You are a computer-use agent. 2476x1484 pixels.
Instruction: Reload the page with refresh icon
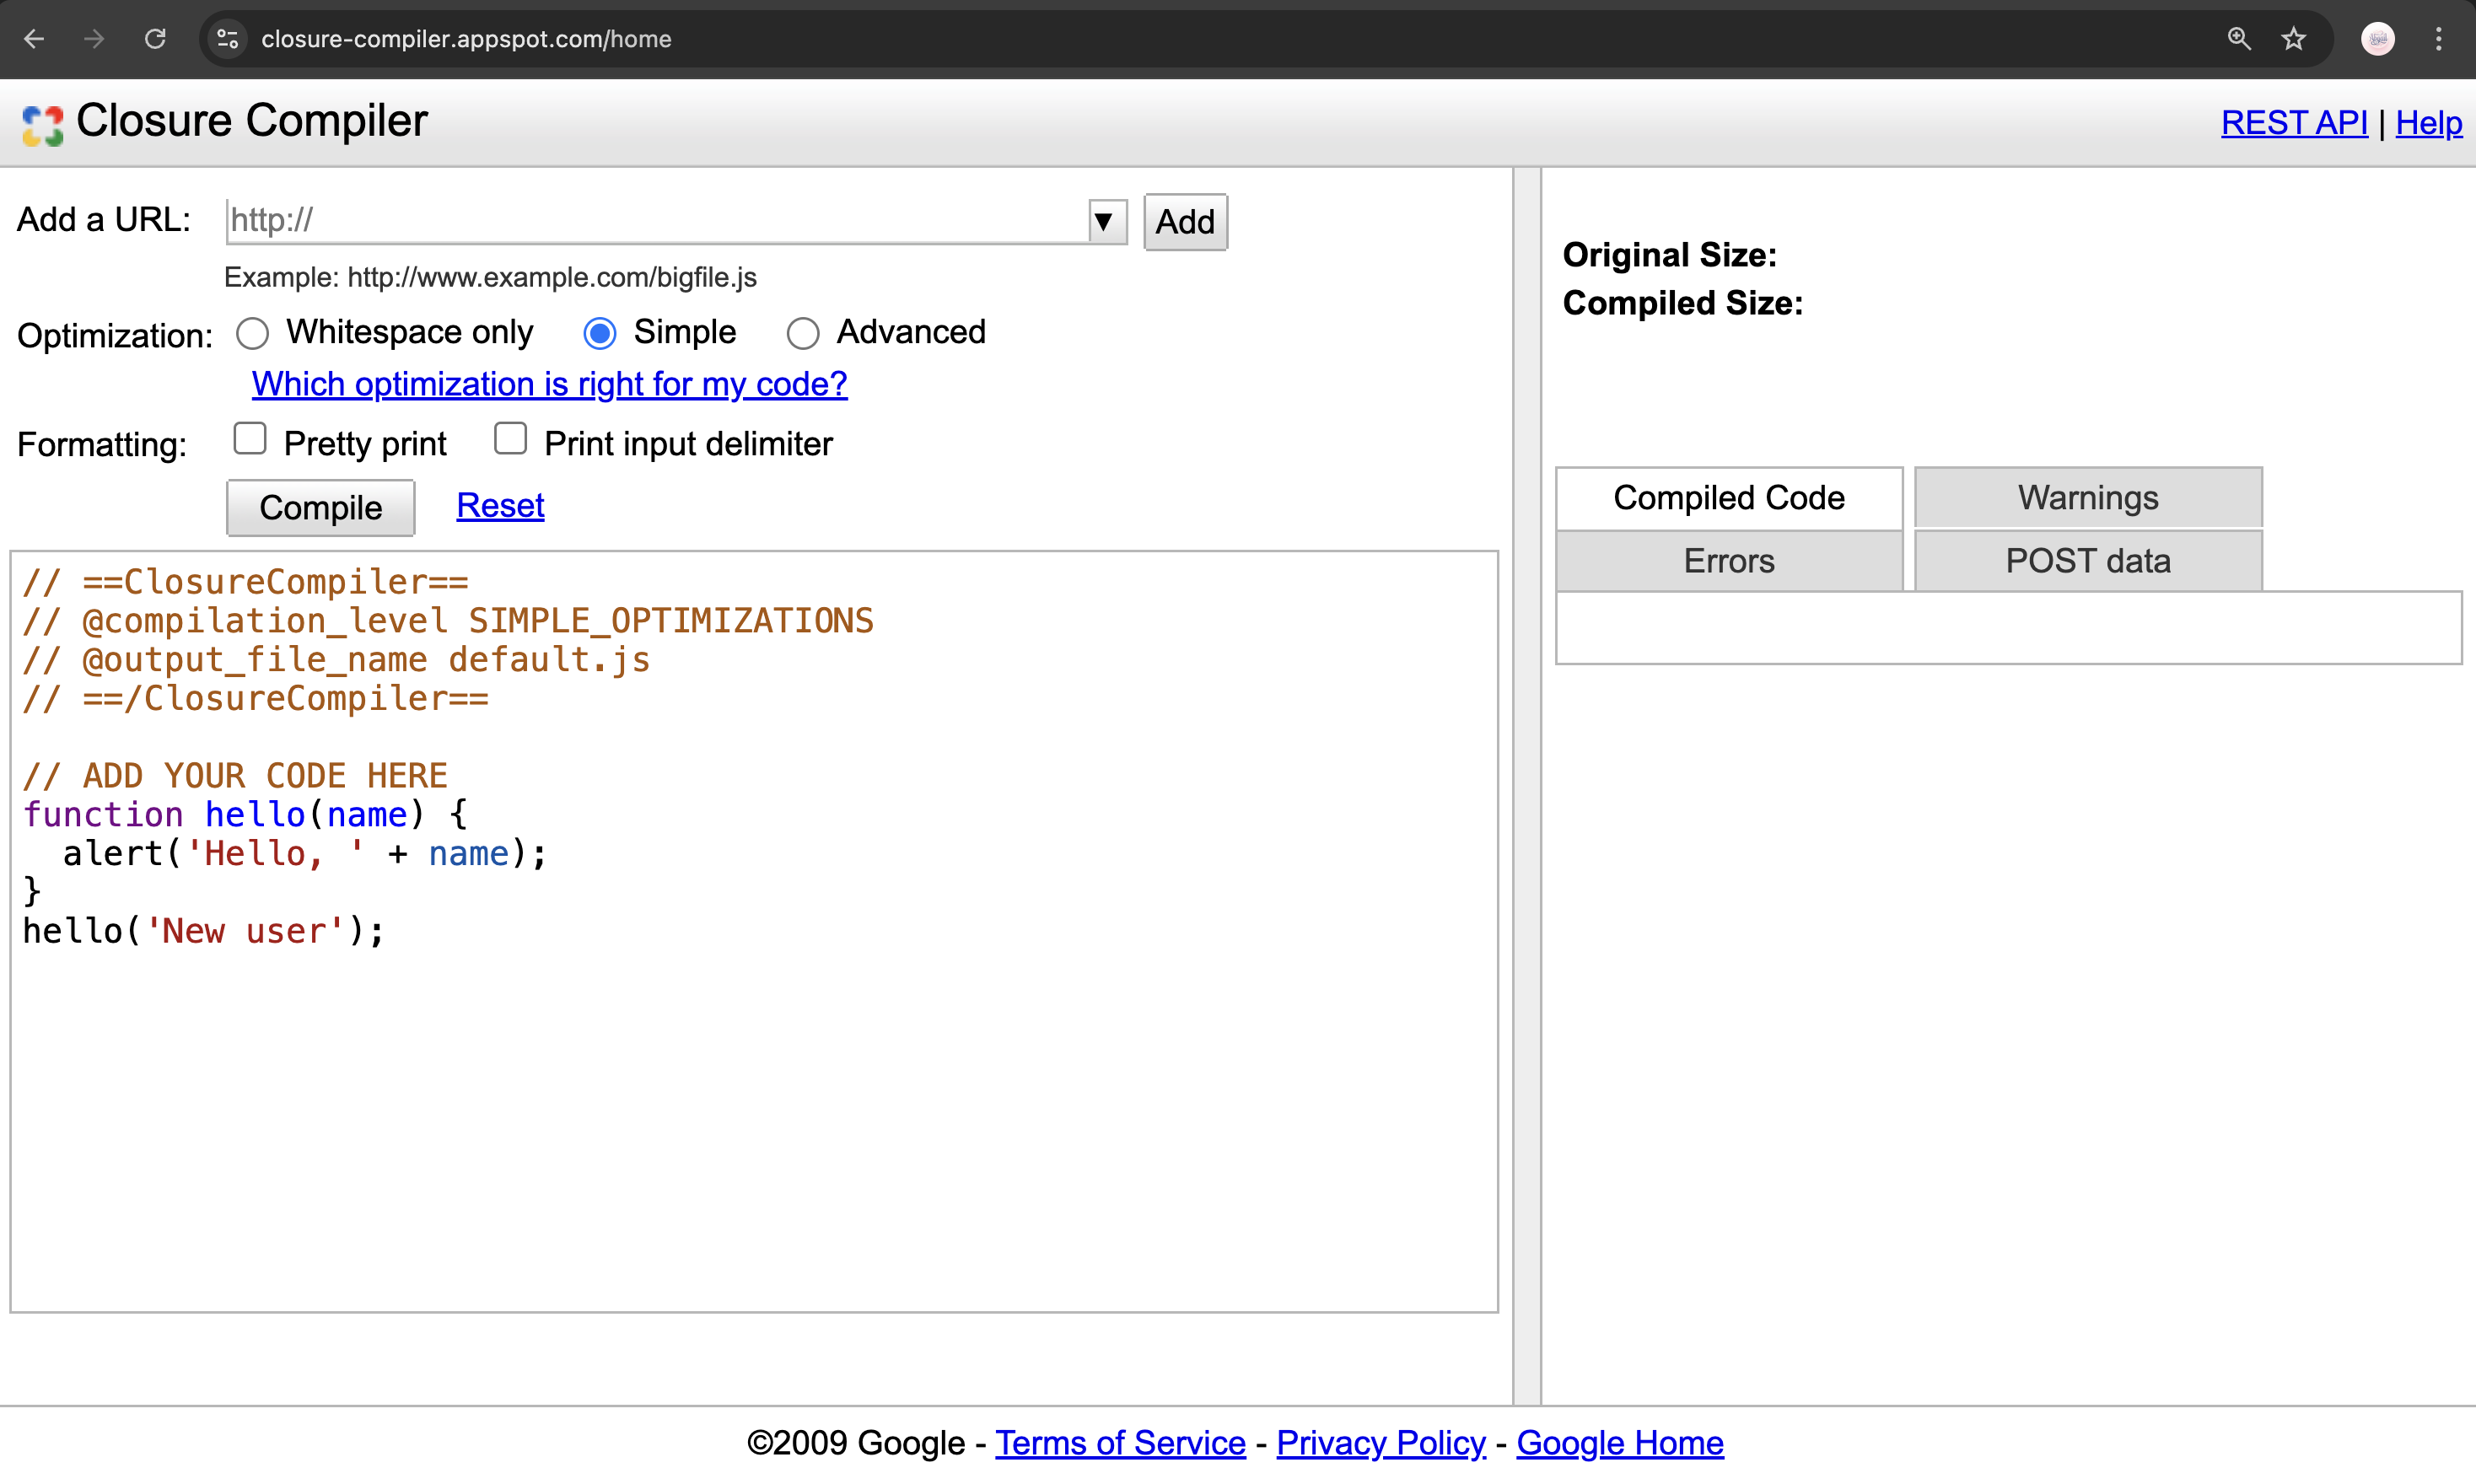(155, 39)
